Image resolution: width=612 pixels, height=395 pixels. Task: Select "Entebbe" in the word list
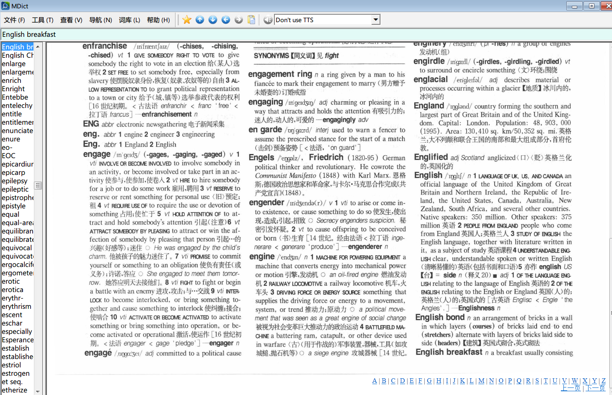pos(15,97)
